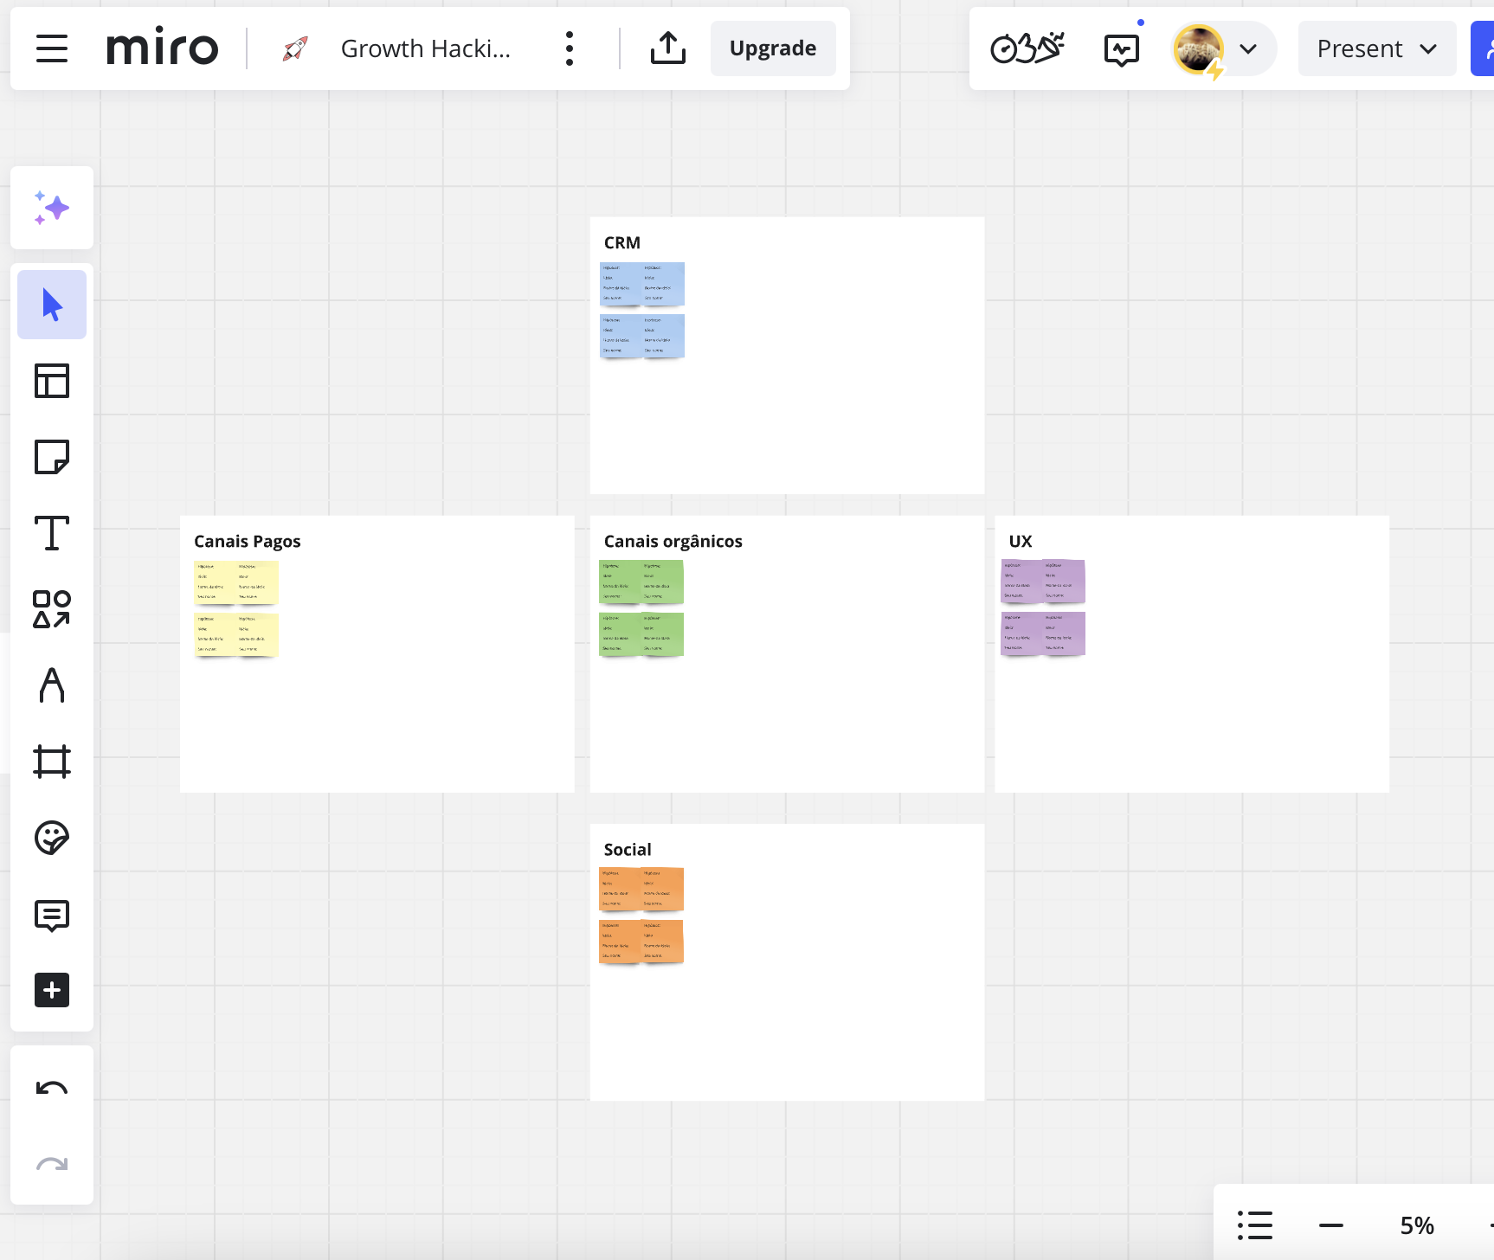Screen dimensions: 1494x1260
Task: Open board options three-dot menu
Action: (x=570, y=48)
